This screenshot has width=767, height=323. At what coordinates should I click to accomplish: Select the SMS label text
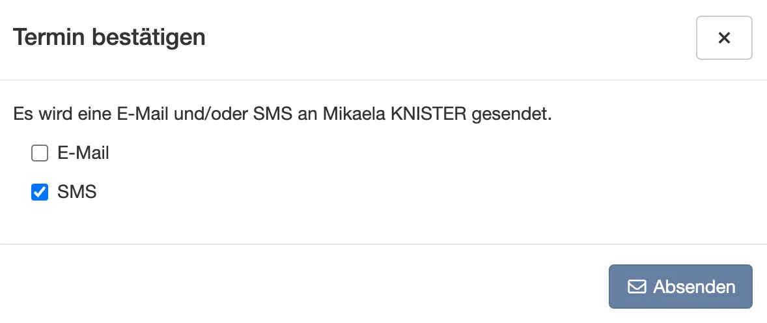tap(77, 192)
